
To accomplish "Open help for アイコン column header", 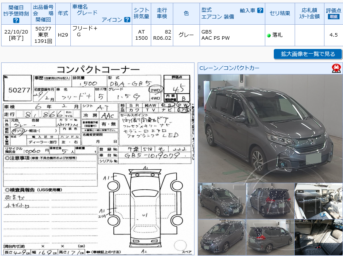I will (x=127, y=19).
